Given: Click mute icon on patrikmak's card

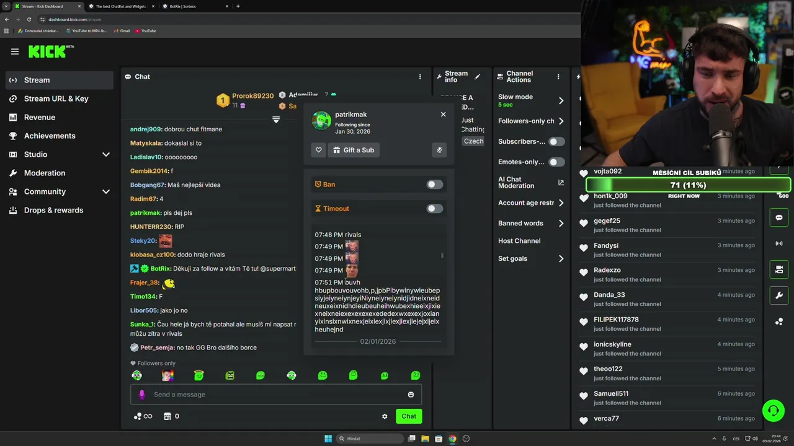Looking at the screenshot, I should pos(439,150).
